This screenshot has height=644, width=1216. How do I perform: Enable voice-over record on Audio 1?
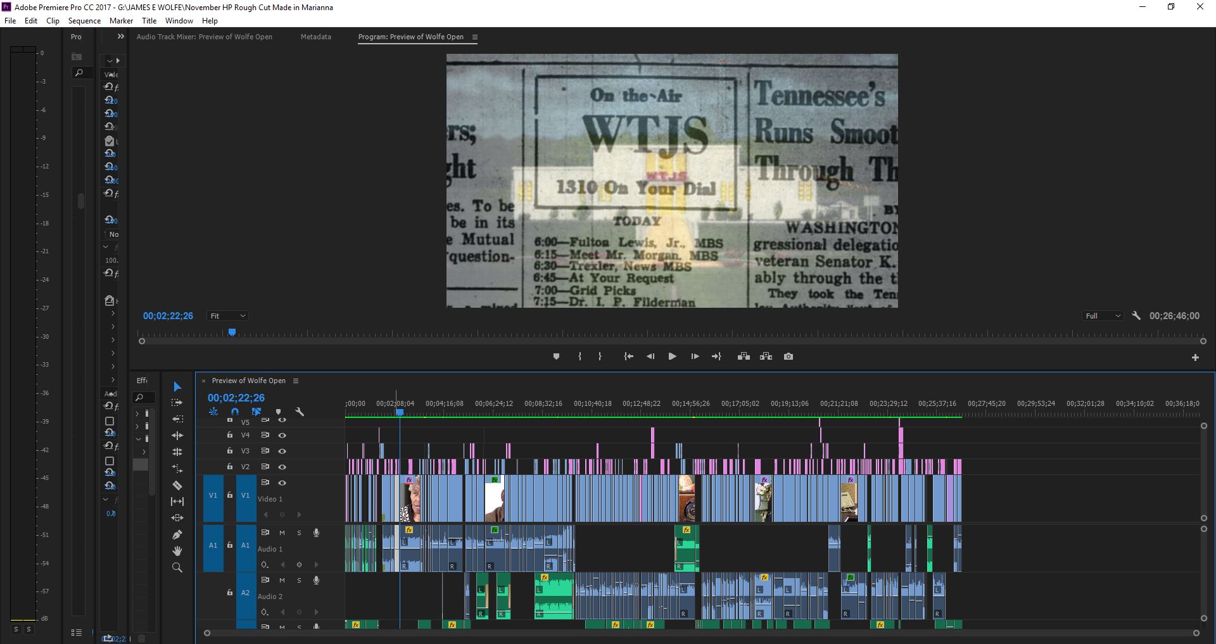coord(316,533)
